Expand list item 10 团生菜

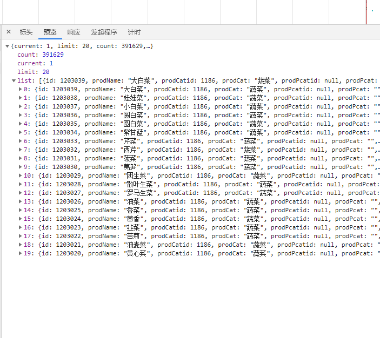(21, 176)
